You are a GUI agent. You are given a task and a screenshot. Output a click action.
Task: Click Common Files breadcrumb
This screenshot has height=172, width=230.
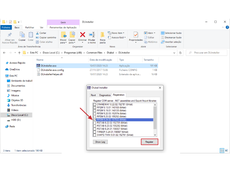click(x=94, y=53)
